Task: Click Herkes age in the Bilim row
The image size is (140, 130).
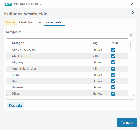Action: (97, 75)
